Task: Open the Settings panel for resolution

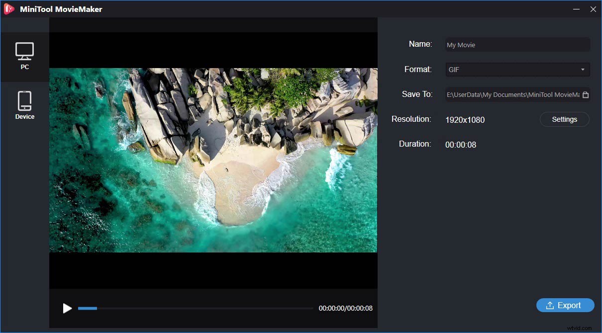Action: click(564, 119)
